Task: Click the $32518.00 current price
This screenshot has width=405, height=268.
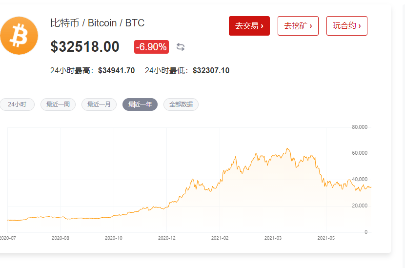Action: [x=85, y=46]
